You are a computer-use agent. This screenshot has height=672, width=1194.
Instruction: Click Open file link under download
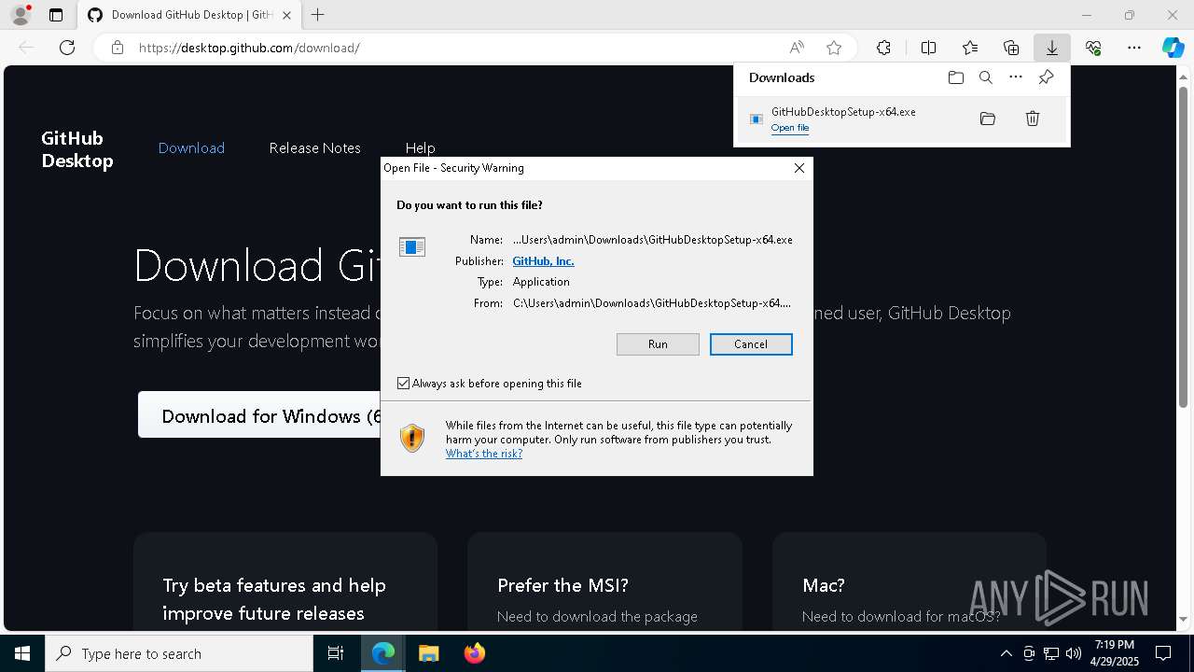(790, 128)
